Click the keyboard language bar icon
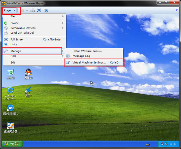 [148, 144]
